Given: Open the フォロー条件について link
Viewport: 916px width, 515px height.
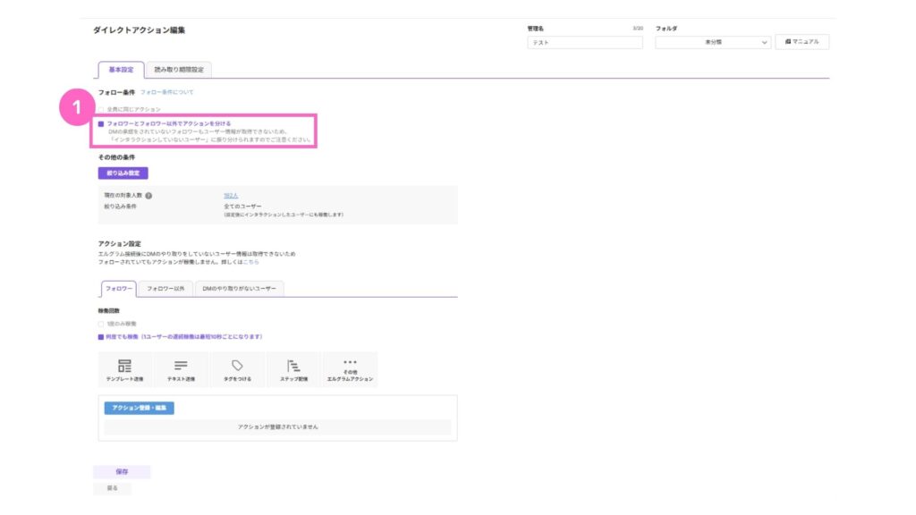Looking at the screenshot, I should pyautogui.click(x=166, y=92).
